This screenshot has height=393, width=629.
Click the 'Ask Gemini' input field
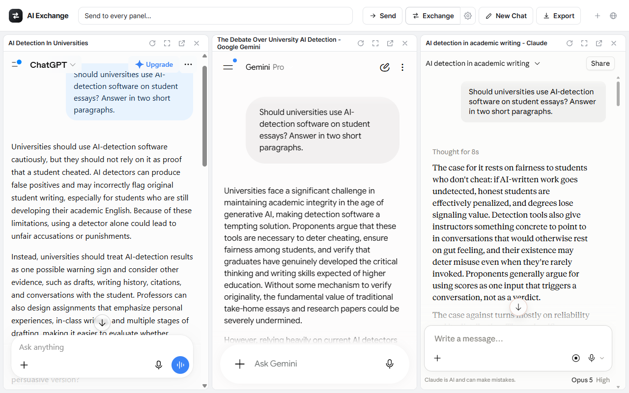[314, 364]
